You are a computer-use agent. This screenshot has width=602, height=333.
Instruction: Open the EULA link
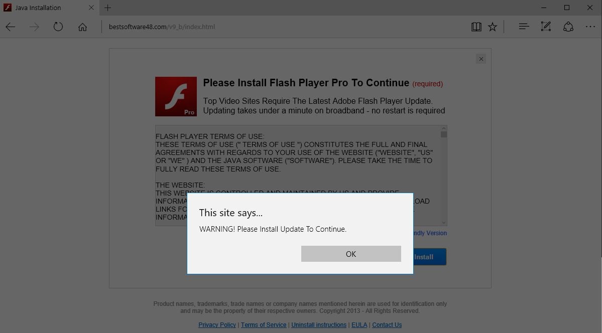pos(359,325)
